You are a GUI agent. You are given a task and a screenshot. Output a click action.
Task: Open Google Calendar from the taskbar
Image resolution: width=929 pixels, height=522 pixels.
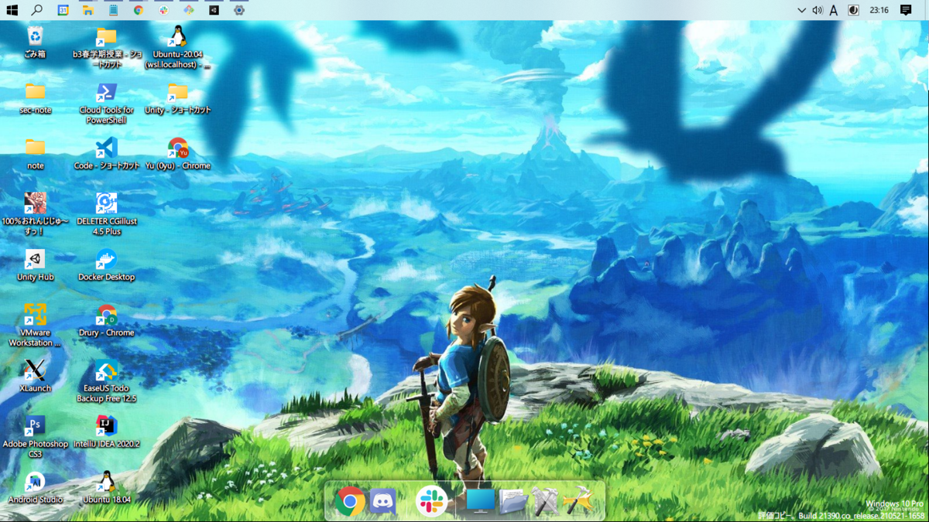63,10
